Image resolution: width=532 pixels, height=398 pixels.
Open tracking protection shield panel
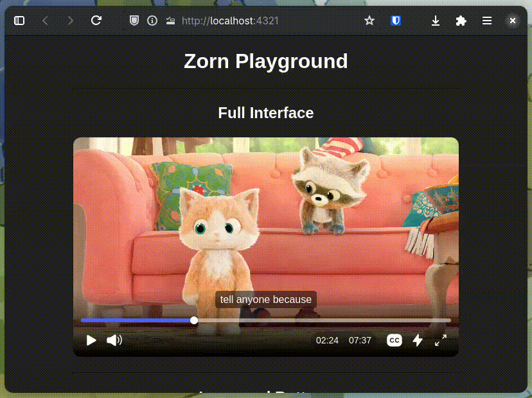pos(134,21)
